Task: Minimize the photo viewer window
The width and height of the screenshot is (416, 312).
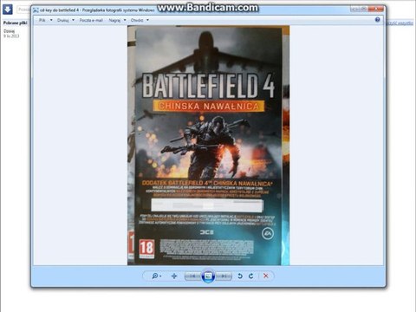Action: (x=354, y=9)
